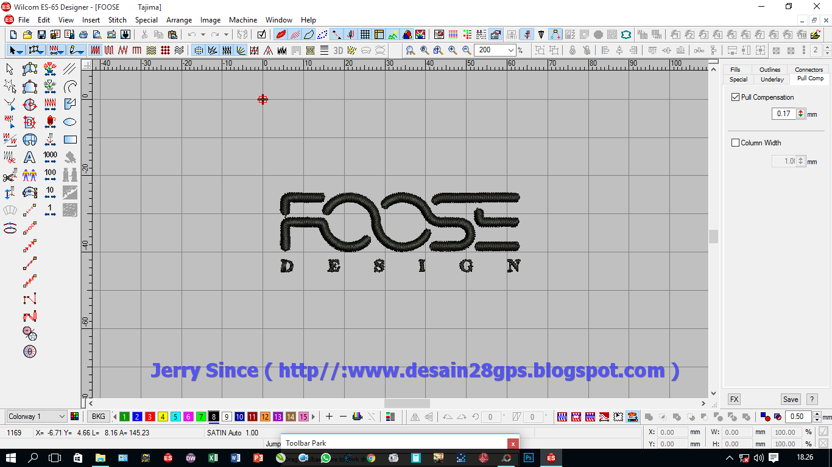Viewport: 832px width, 467px height.
Task: Select the Polygon Select dotted-star tool
Action: point(10,87)
